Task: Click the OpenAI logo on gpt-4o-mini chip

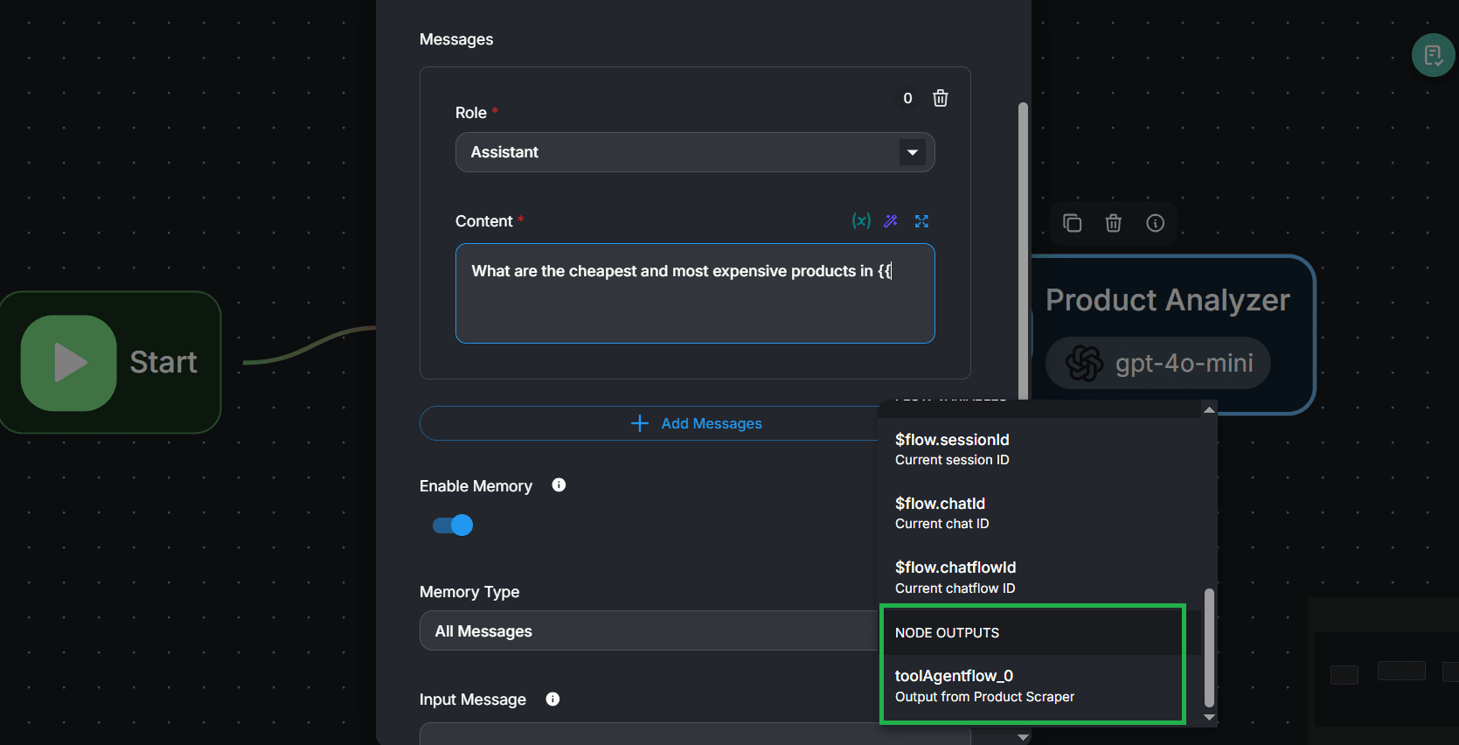Action: pos(1084,363)
